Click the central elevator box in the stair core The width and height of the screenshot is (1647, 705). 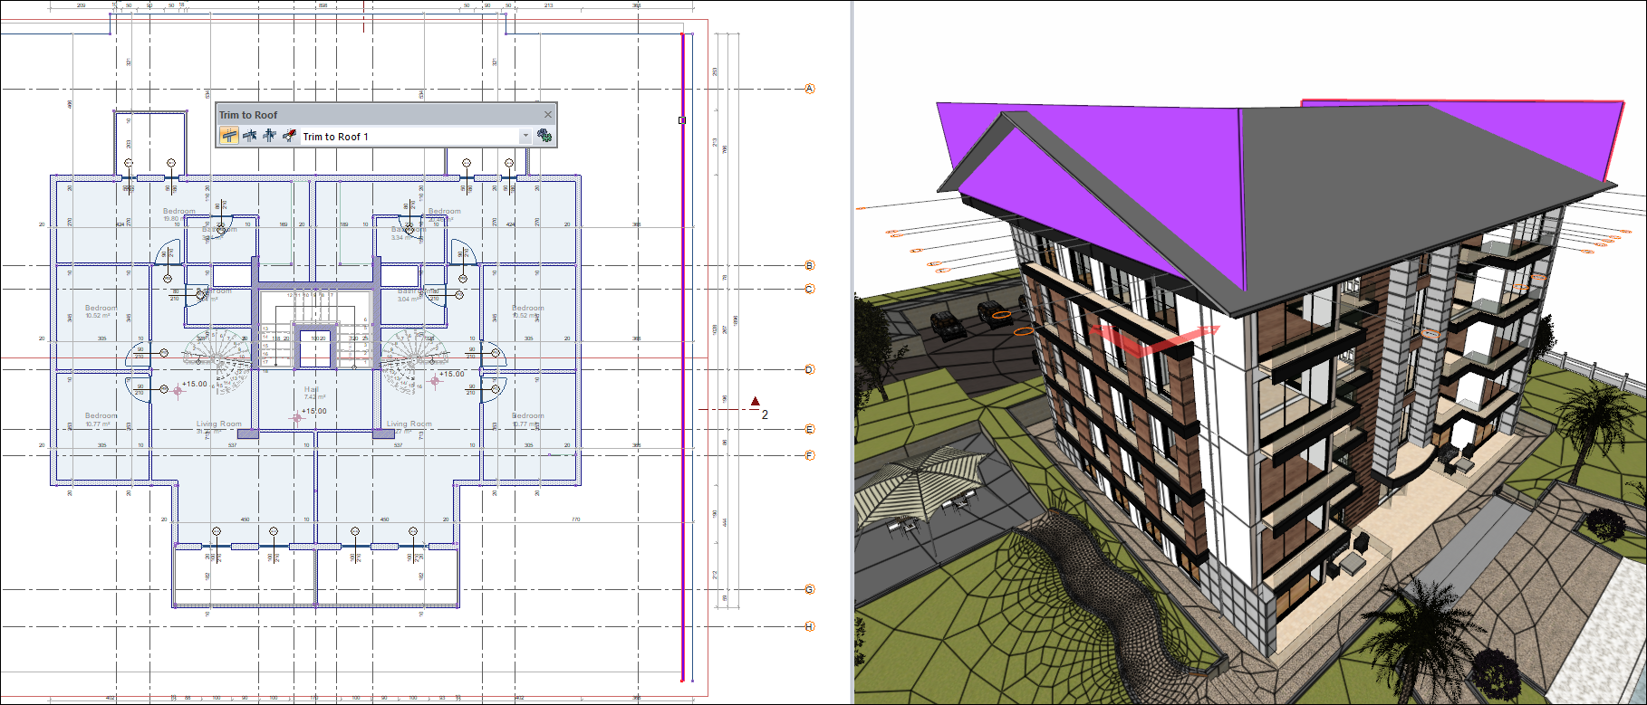(316, 347)
